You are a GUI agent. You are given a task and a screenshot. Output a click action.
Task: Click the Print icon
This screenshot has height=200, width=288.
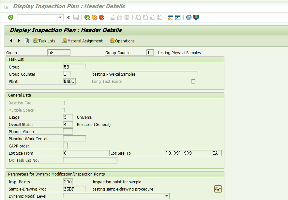(113, 17)
